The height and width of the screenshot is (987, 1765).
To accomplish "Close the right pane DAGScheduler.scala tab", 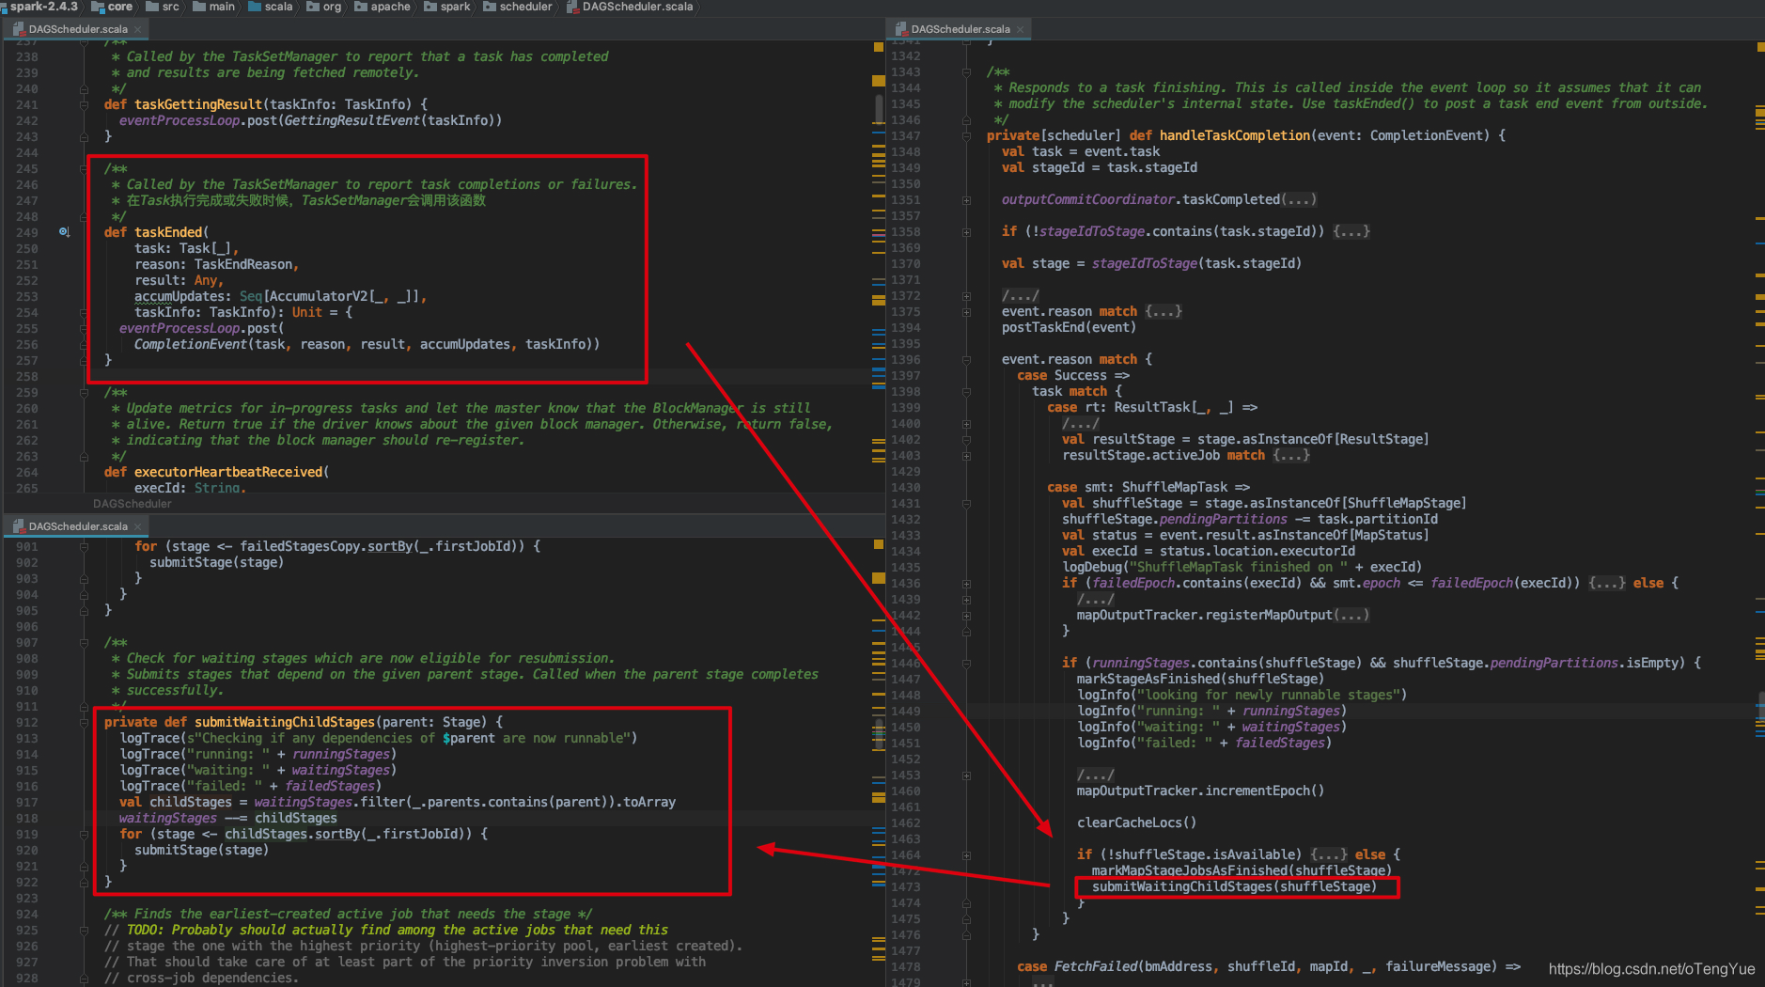I will click(x=1020, y=29).
